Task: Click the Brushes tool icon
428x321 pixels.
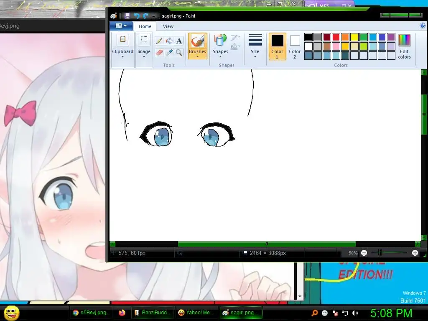Action: pos(197,41)
